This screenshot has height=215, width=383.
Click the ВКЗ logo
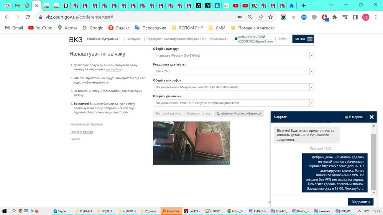click(x=76, y=39)
